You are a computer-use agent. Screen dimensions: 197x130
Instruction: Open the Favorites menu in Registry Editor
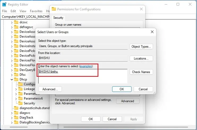click(x=36, y=11)
